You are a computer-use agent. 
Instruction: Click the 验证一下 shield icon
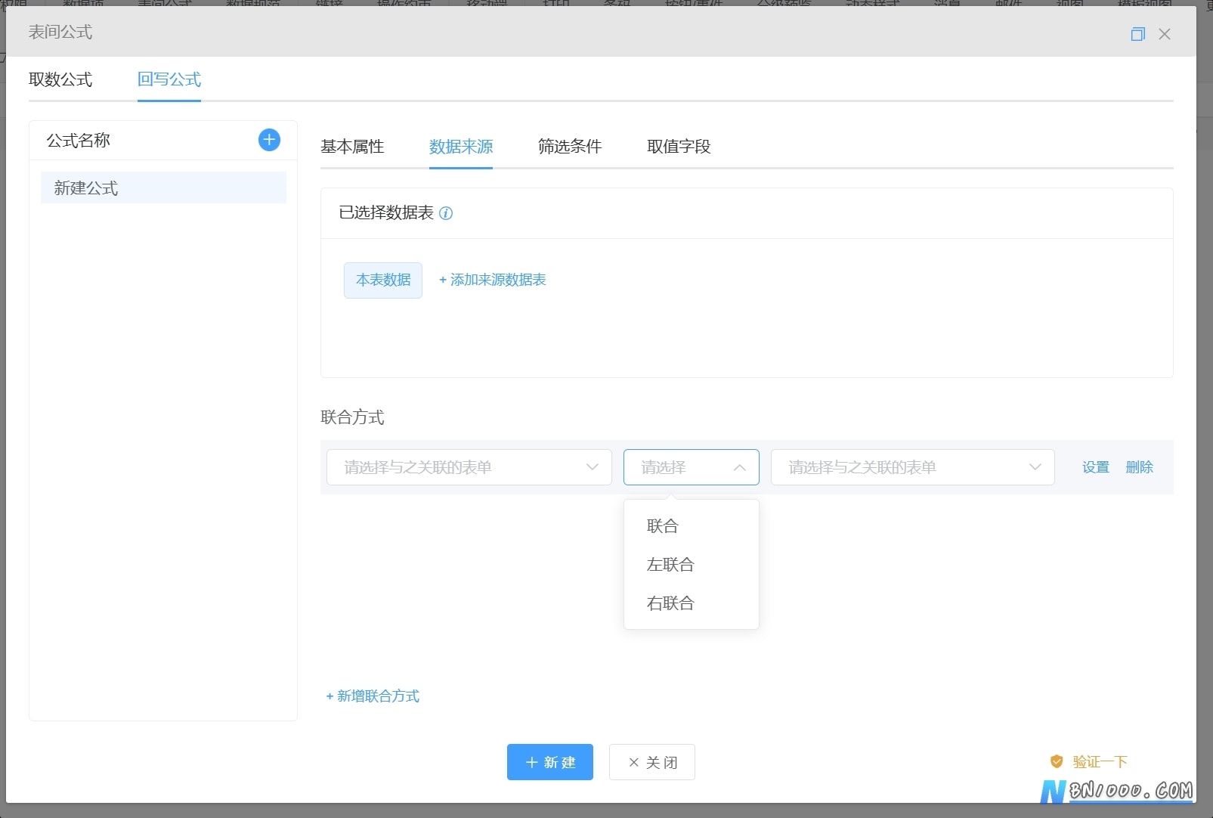1057,762
